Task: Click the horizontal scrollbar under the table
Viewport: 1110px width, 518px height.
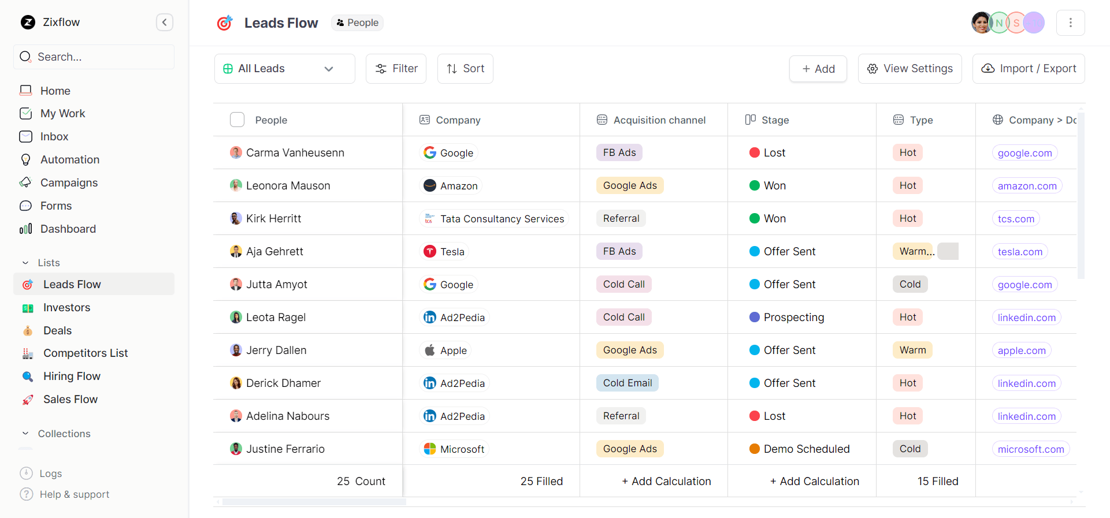Action: pos(314,502)
